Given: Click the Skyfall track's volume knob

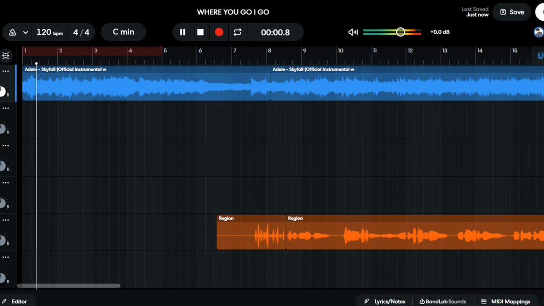Looking at the screenshot, I should coord(2,91).
